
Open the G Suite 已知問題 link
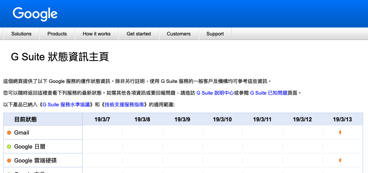point(269,93)
